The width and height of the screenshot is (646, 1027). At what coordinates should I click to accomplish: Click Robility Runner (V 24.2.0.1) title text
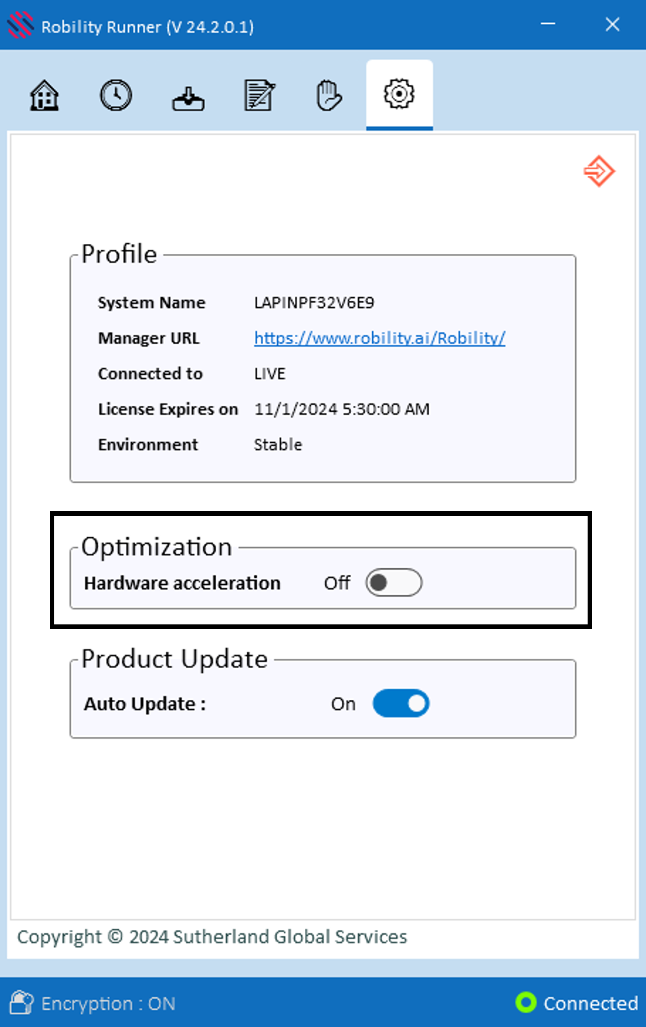pyautogui.click(x=147, y=27)
